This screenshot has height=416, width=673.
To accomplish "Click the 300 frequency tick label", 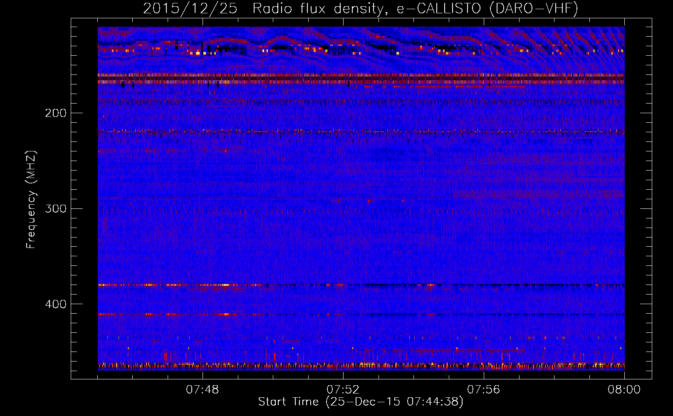I will pyautogui.click(x=56, y=208).
